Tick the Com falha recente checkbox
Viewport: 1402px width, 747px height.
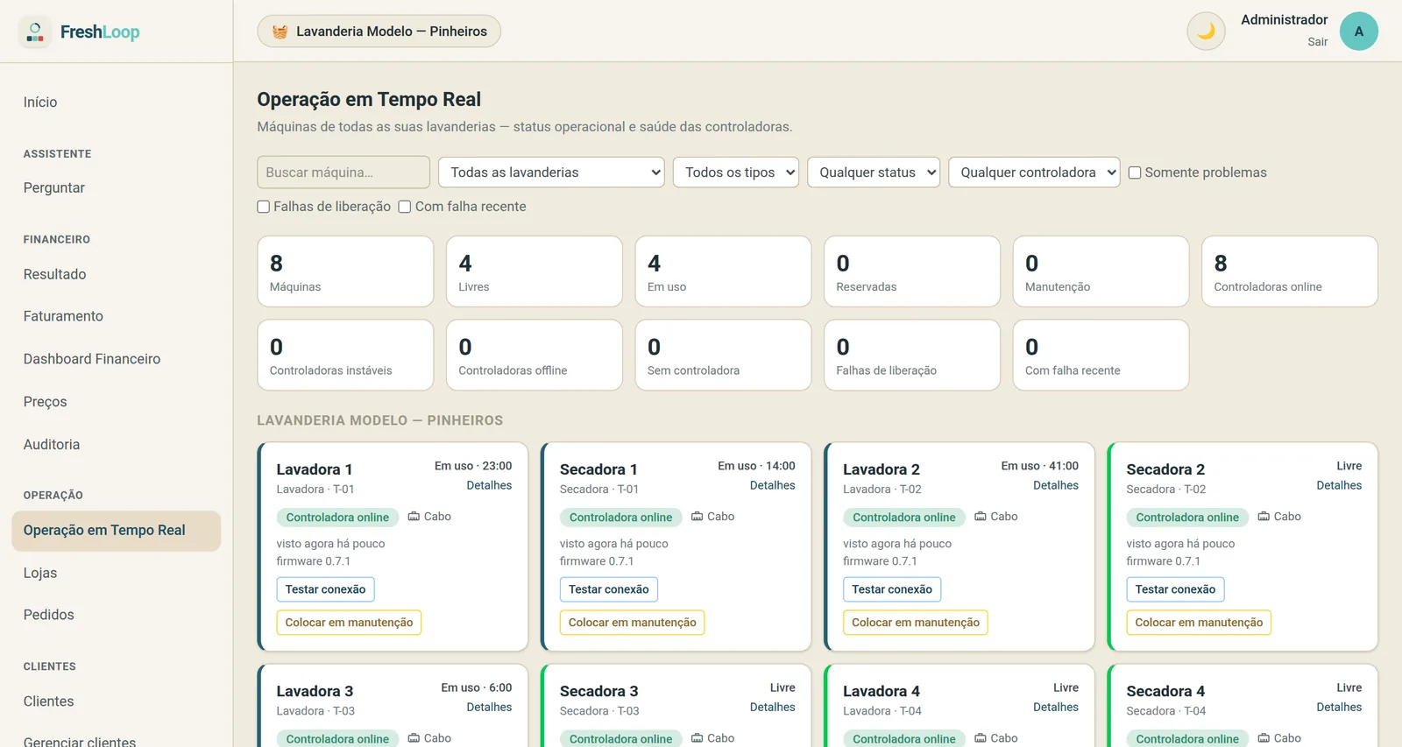tap(405, 207)
